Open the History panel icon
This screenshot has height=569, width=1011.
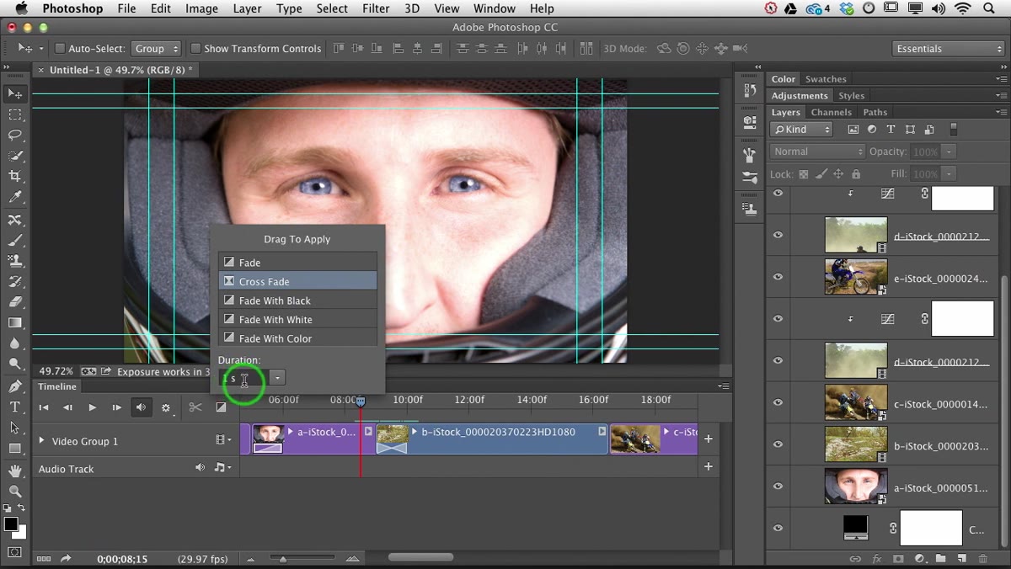click(749, 90)
